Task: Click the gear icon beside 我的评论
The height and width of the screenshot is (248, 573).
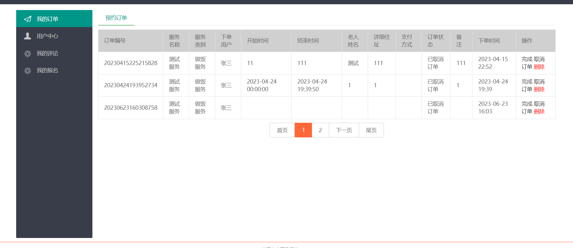Action: coord(27,53)
